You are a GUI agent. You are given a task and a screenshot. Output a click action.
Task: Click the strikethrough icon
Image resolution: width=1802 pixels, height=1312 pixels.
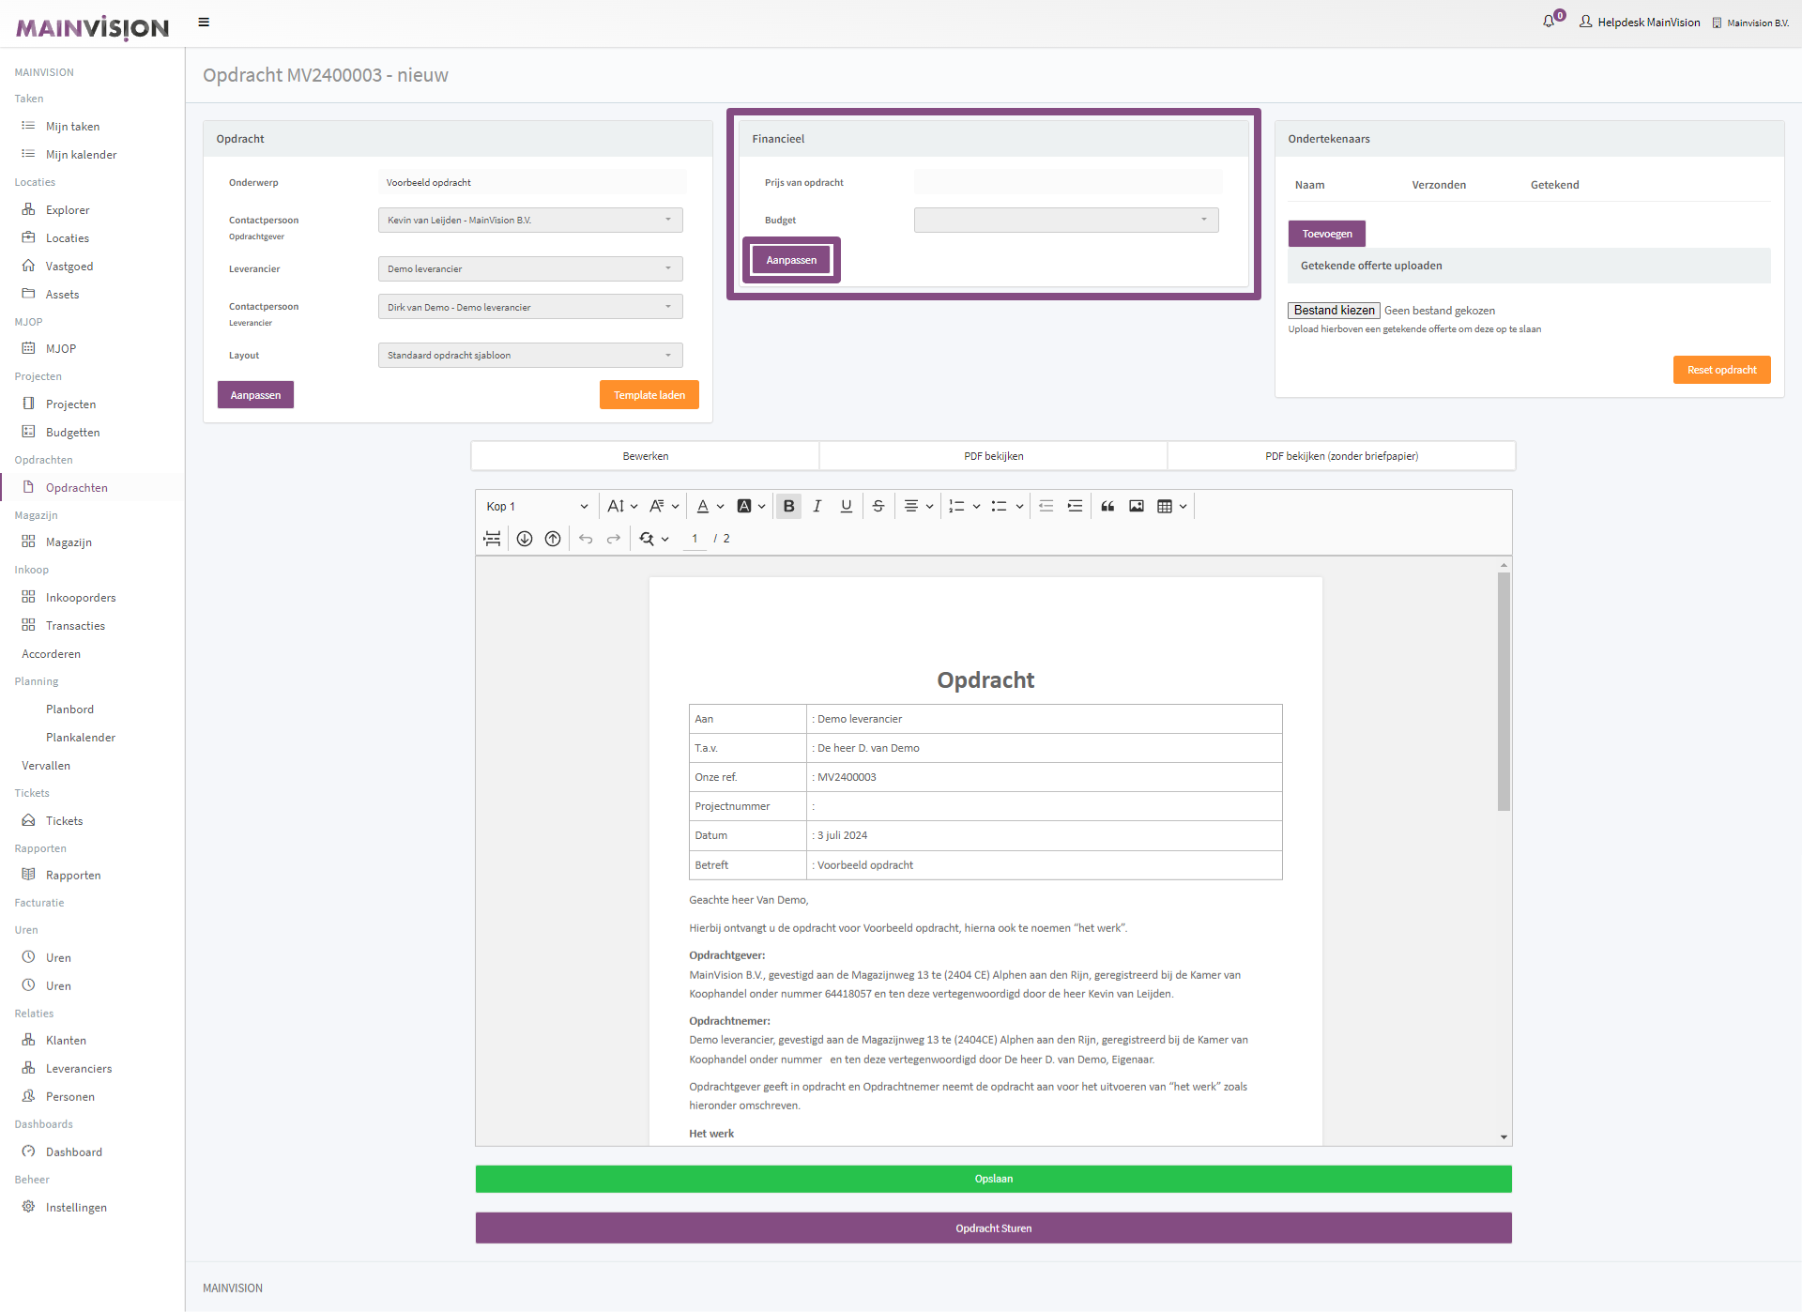tap(878, 506)
